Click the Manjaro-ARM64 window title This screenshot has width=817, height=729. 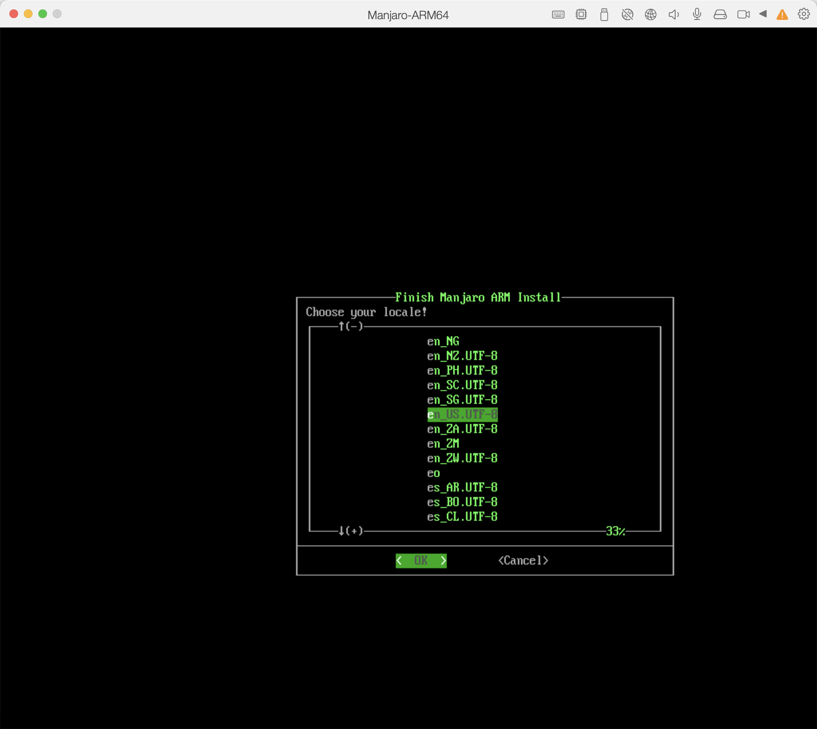(408, 15)
